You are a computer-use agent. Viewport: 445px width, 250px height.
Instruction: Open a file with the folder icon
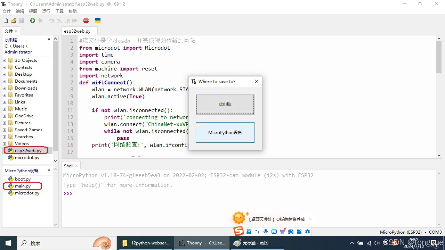[14, 21]
